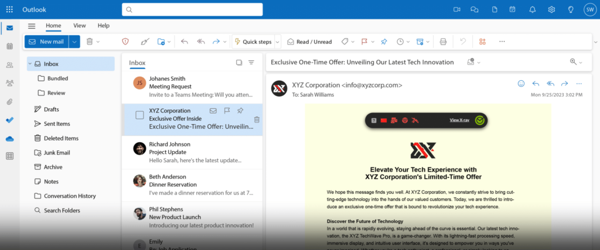Open the zoom dropdown in reading pane
The image size is (600, 250).
coord(575,62)
